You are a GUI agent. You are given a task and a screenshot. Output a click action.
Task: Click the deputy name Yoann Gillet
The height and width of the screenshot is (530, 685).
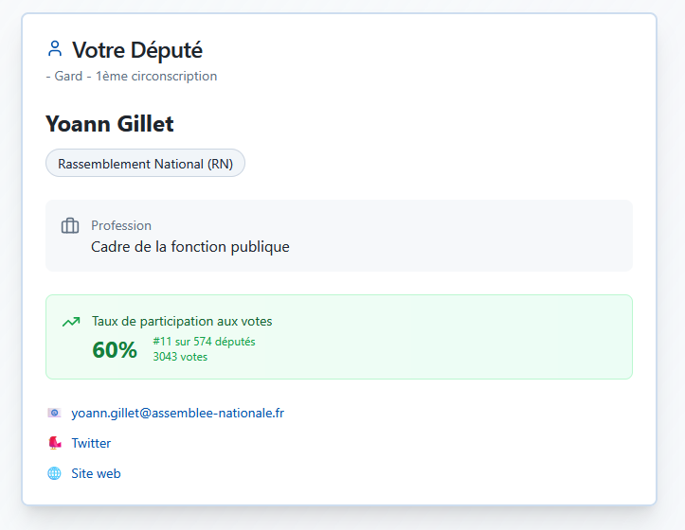tap(109, 124)
